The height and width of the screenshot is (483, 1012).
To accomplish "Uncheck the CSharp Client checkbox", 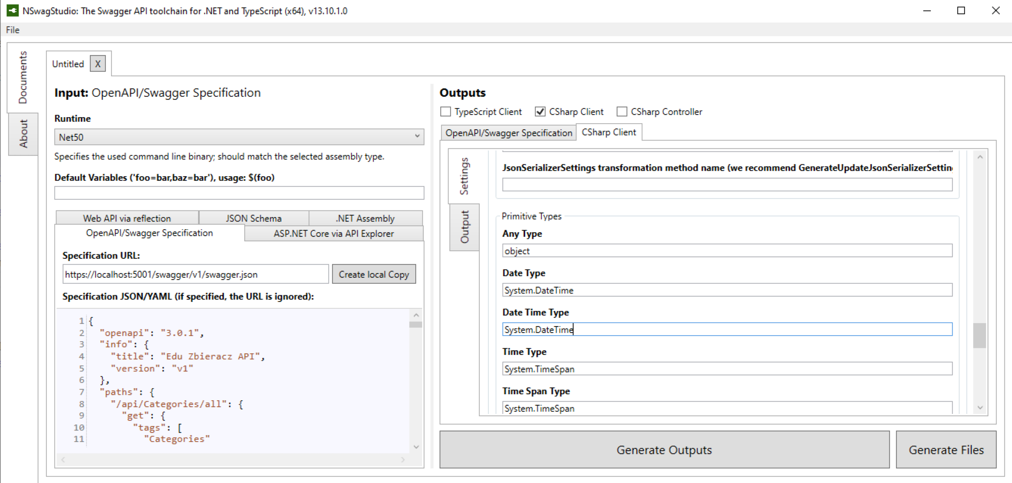I will (540, 112).
